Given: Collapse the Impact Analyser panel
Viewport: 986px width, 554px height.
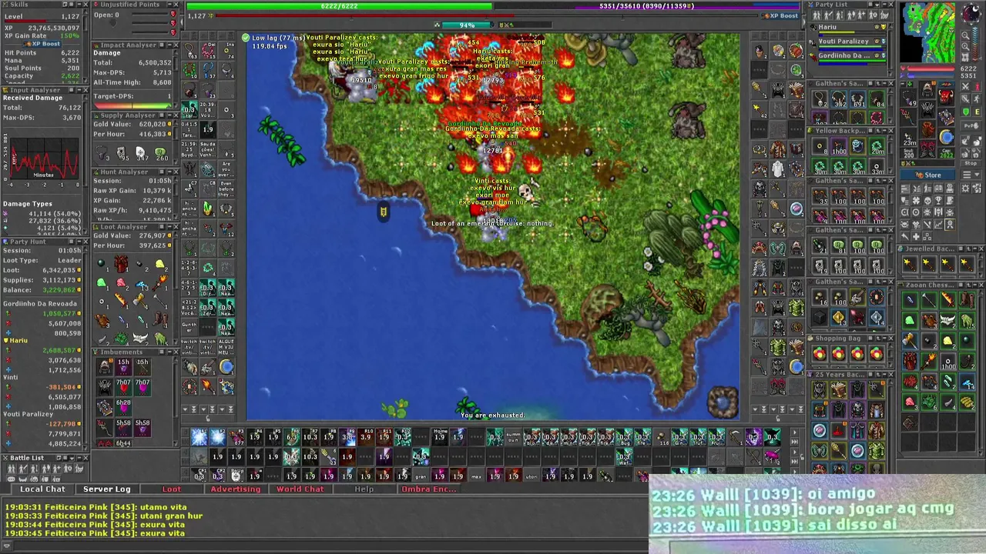Looking at the screenshot, I should 169,45.
